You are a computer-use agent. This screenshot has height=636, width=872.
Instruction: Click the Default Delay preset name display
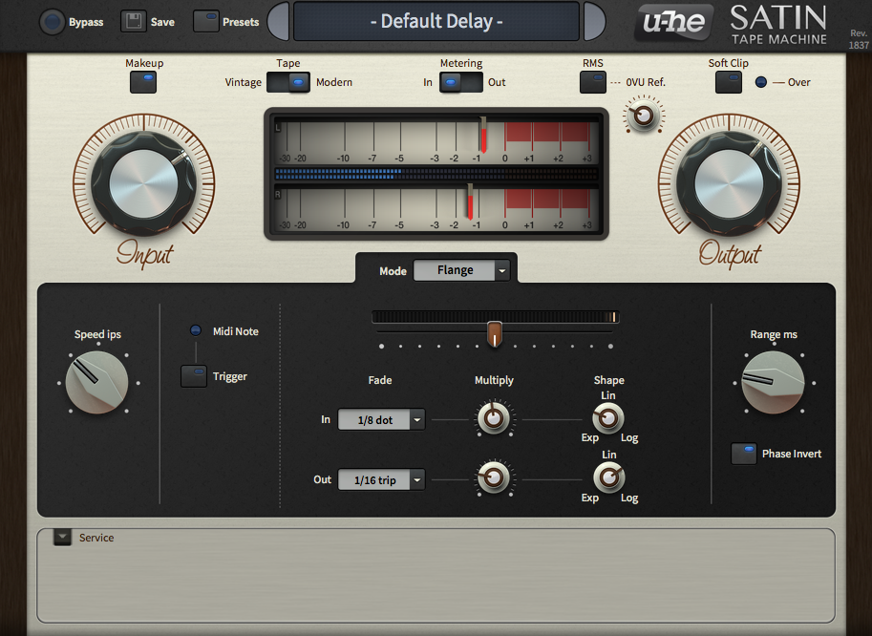pos(436,21)
